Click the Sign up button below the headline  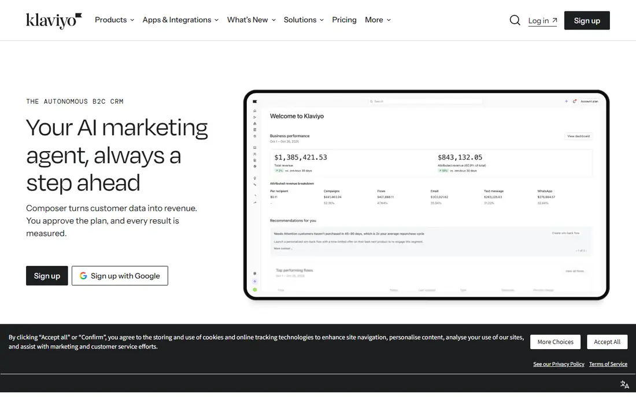[47, 276]
